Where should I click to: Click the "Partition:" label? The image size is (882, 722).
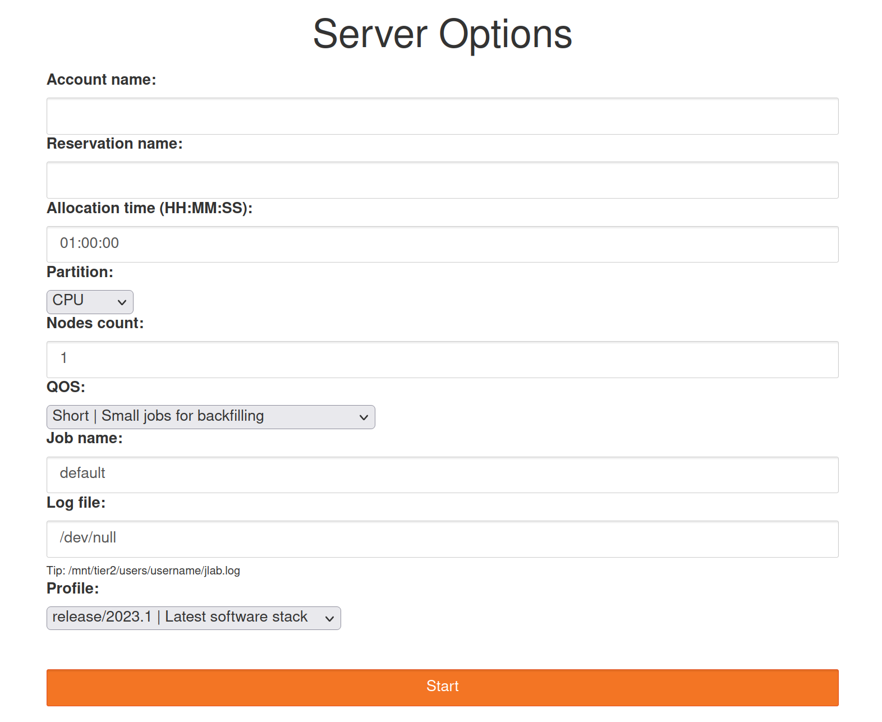[x=80, y=272]
